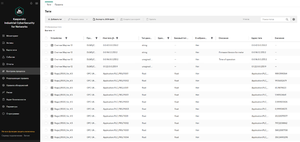Image resolution: width=300 pixels, height=142 pixels.
Task: Click the search magnifier icon
Action: (287, 19)
